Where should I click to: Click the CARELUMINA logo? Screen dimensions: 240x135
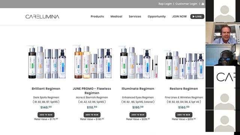pyautogui.click(x=42, y=16)
